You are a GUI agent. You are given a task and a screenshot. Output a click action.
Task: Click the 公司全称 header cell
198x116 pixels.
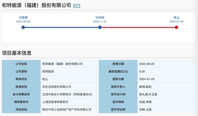click(x=21, y=64)
